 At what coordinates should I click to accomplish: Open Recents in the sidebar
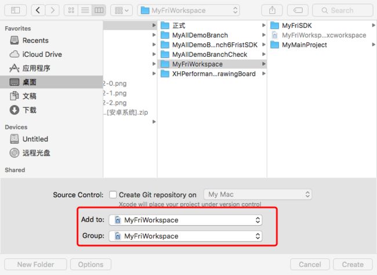[x=52, y=41]
